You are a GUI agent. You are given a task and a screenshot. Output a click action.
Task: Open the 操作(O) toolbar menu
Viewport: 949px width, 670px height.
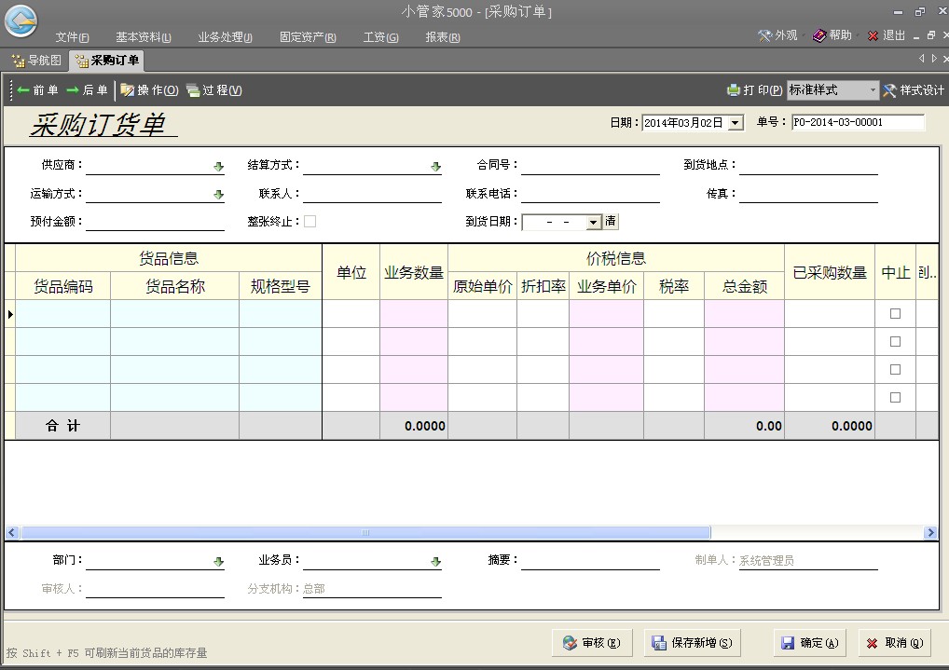tap(149, 90)
